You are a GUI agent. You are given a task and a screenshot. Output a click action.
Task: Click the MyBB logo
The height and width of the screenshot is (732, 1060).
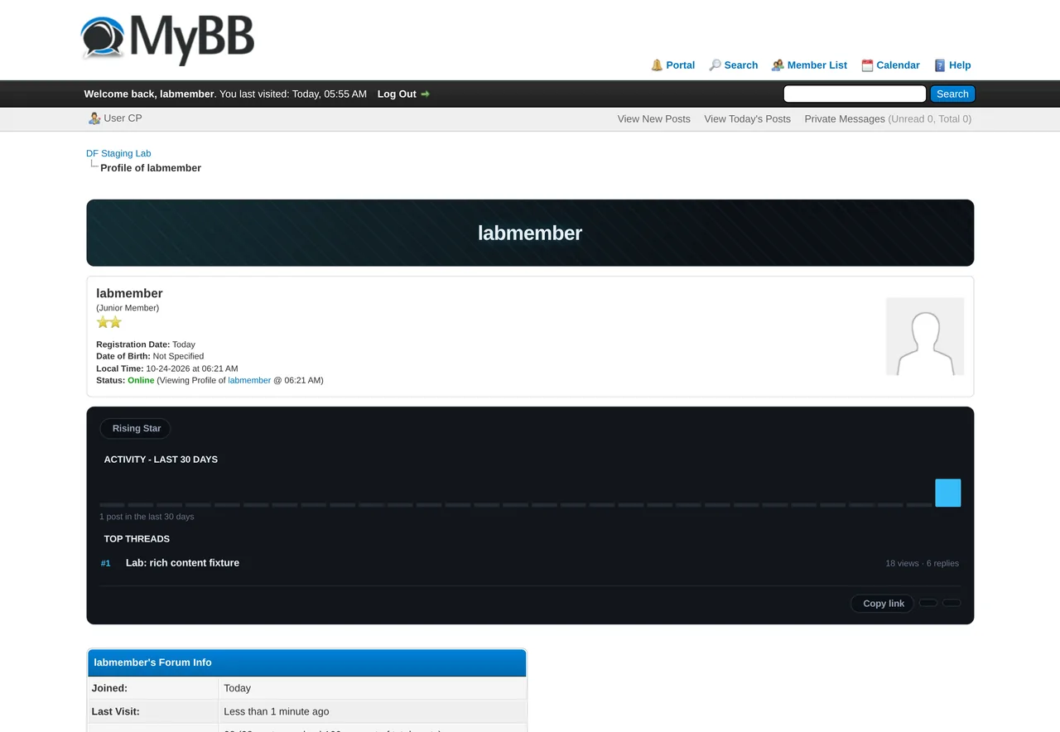point(167,40)
